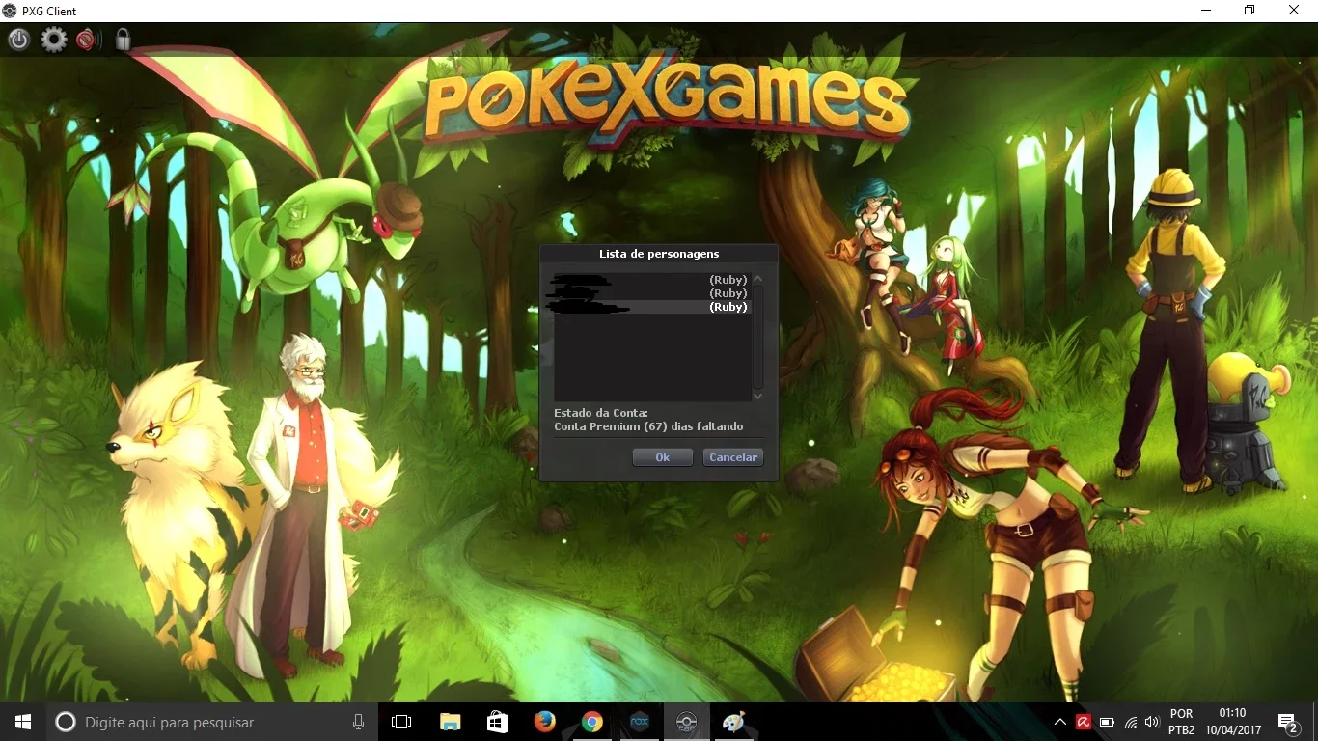The image size is (1318, 741).
Task: Click the padlock icon in toolbar
Action: [123, 40]
